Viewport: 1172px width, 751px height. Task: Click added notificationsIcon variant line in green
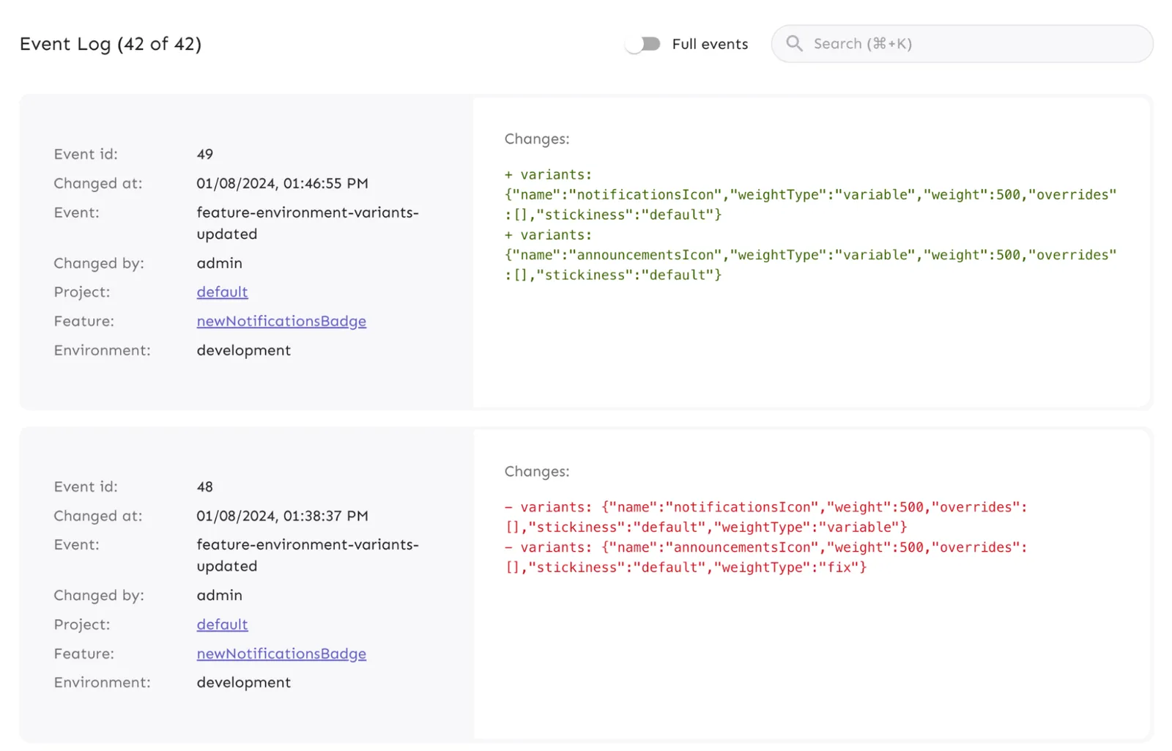[x=810, y=194]
